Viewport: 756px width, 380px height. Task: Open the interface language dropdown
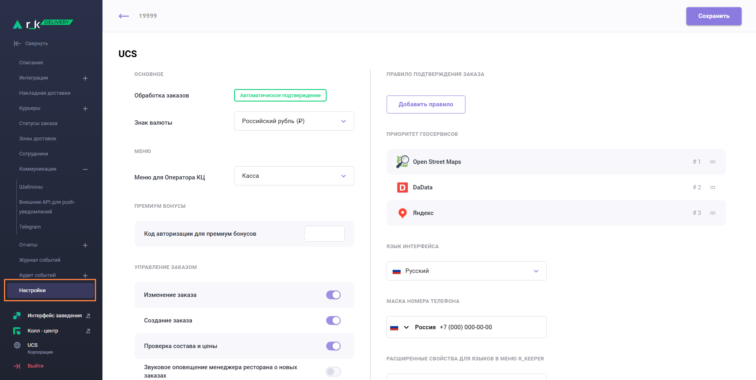(466, 271)
